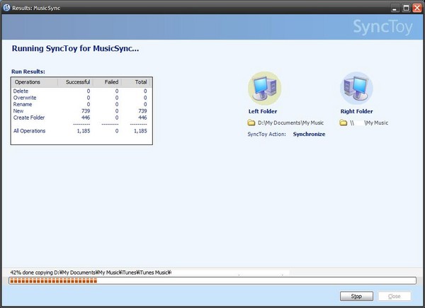This screenshot has width=425, height=308.
Task: Click the Operations column header
Action: pos(35,82)
